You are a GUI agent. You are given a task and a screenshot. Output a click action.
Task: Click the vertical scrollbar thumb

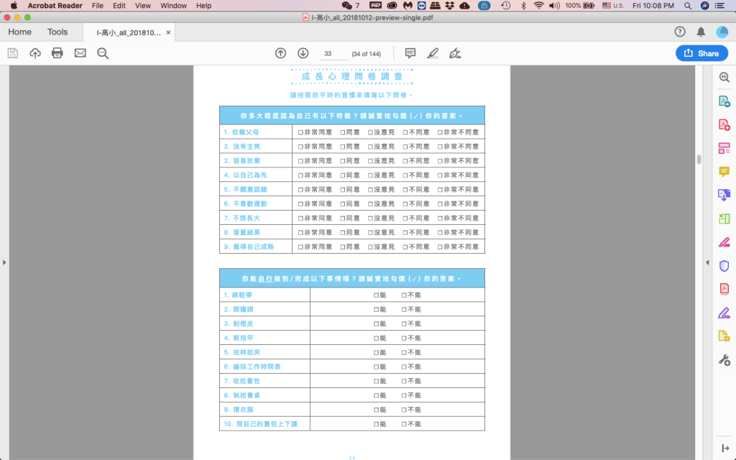[x=699, y=160]
